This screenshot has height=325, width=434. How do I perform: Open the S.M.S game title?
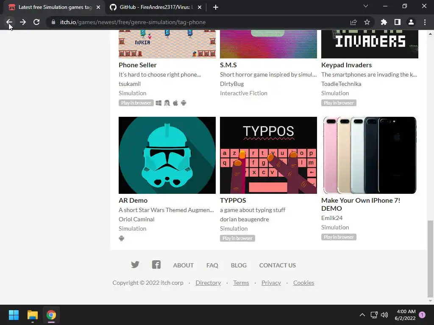click(x=228, y=65)
